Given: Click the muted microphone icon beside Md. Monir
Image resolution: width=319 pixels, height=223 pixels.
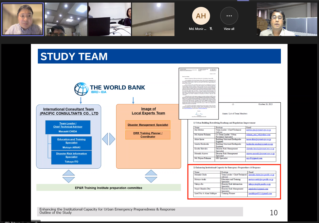Looking at the screenshot, I should [211, 29].
